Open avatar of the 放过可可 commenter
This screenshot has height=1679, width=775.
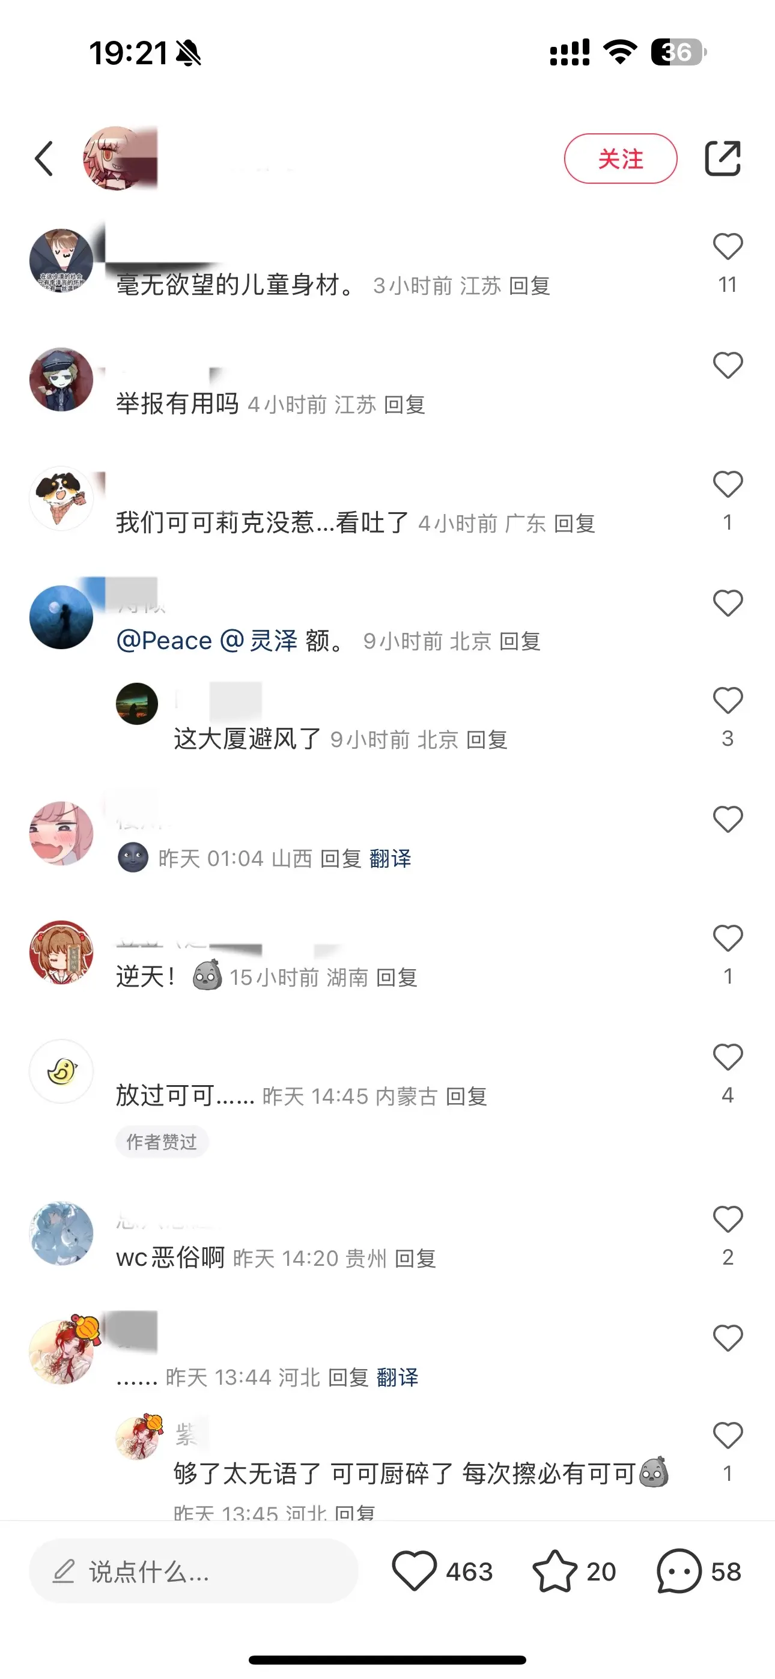[x=62, y=1071]
